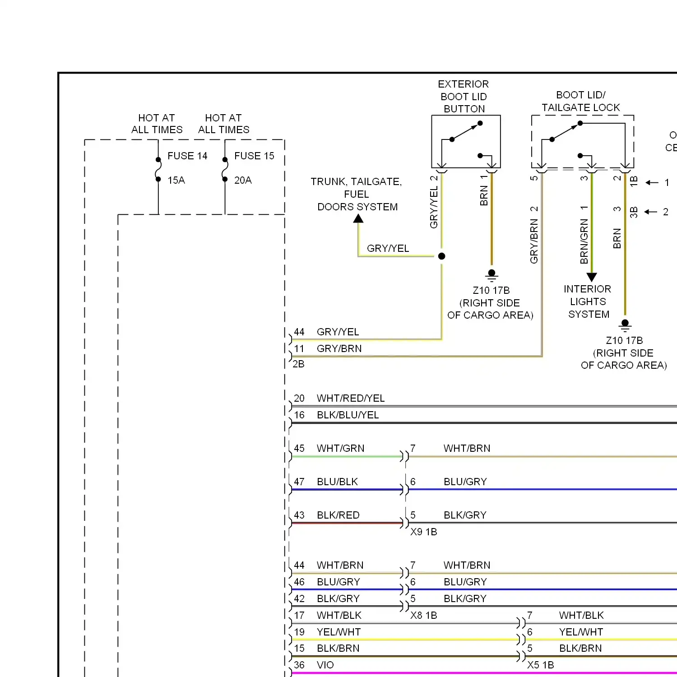Click the red BLK/RED wire at pin 43
677x677 pixels.
coord(346,523)
